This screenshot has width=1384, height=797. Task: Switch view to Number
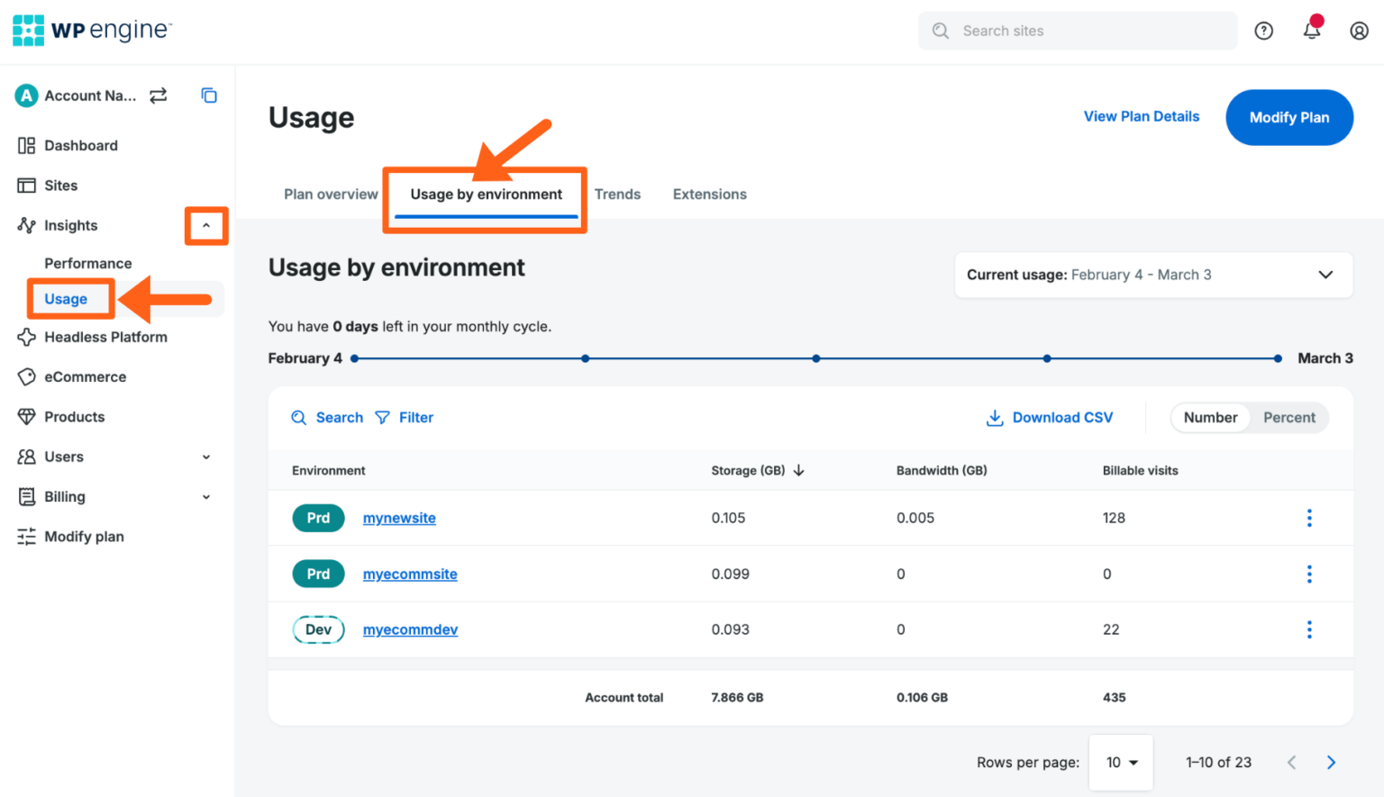tap(1210, 418)
